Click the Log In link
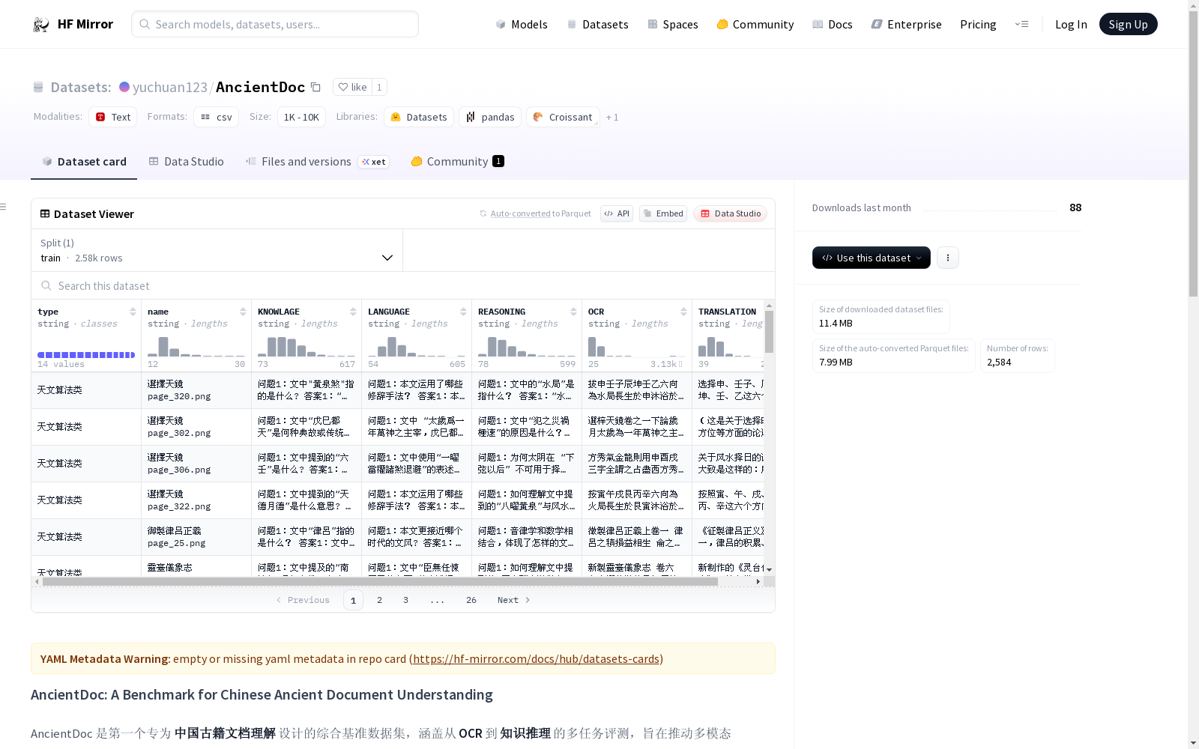This screenshot has height=749, width=1199. tap(1071, 24)
